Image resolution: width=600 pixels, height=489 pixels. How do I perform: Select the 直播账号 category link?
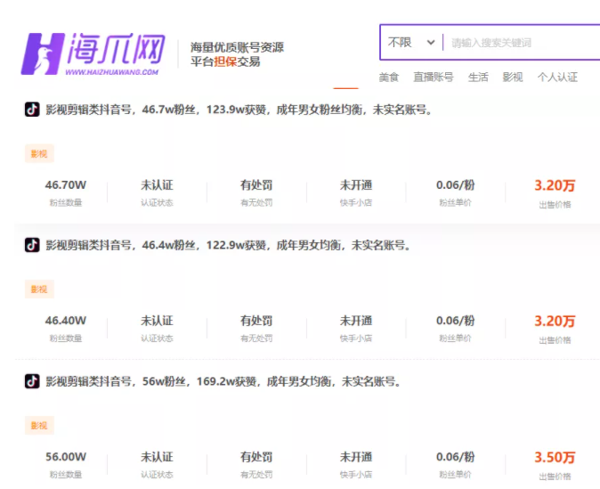(x=434, y=77)
